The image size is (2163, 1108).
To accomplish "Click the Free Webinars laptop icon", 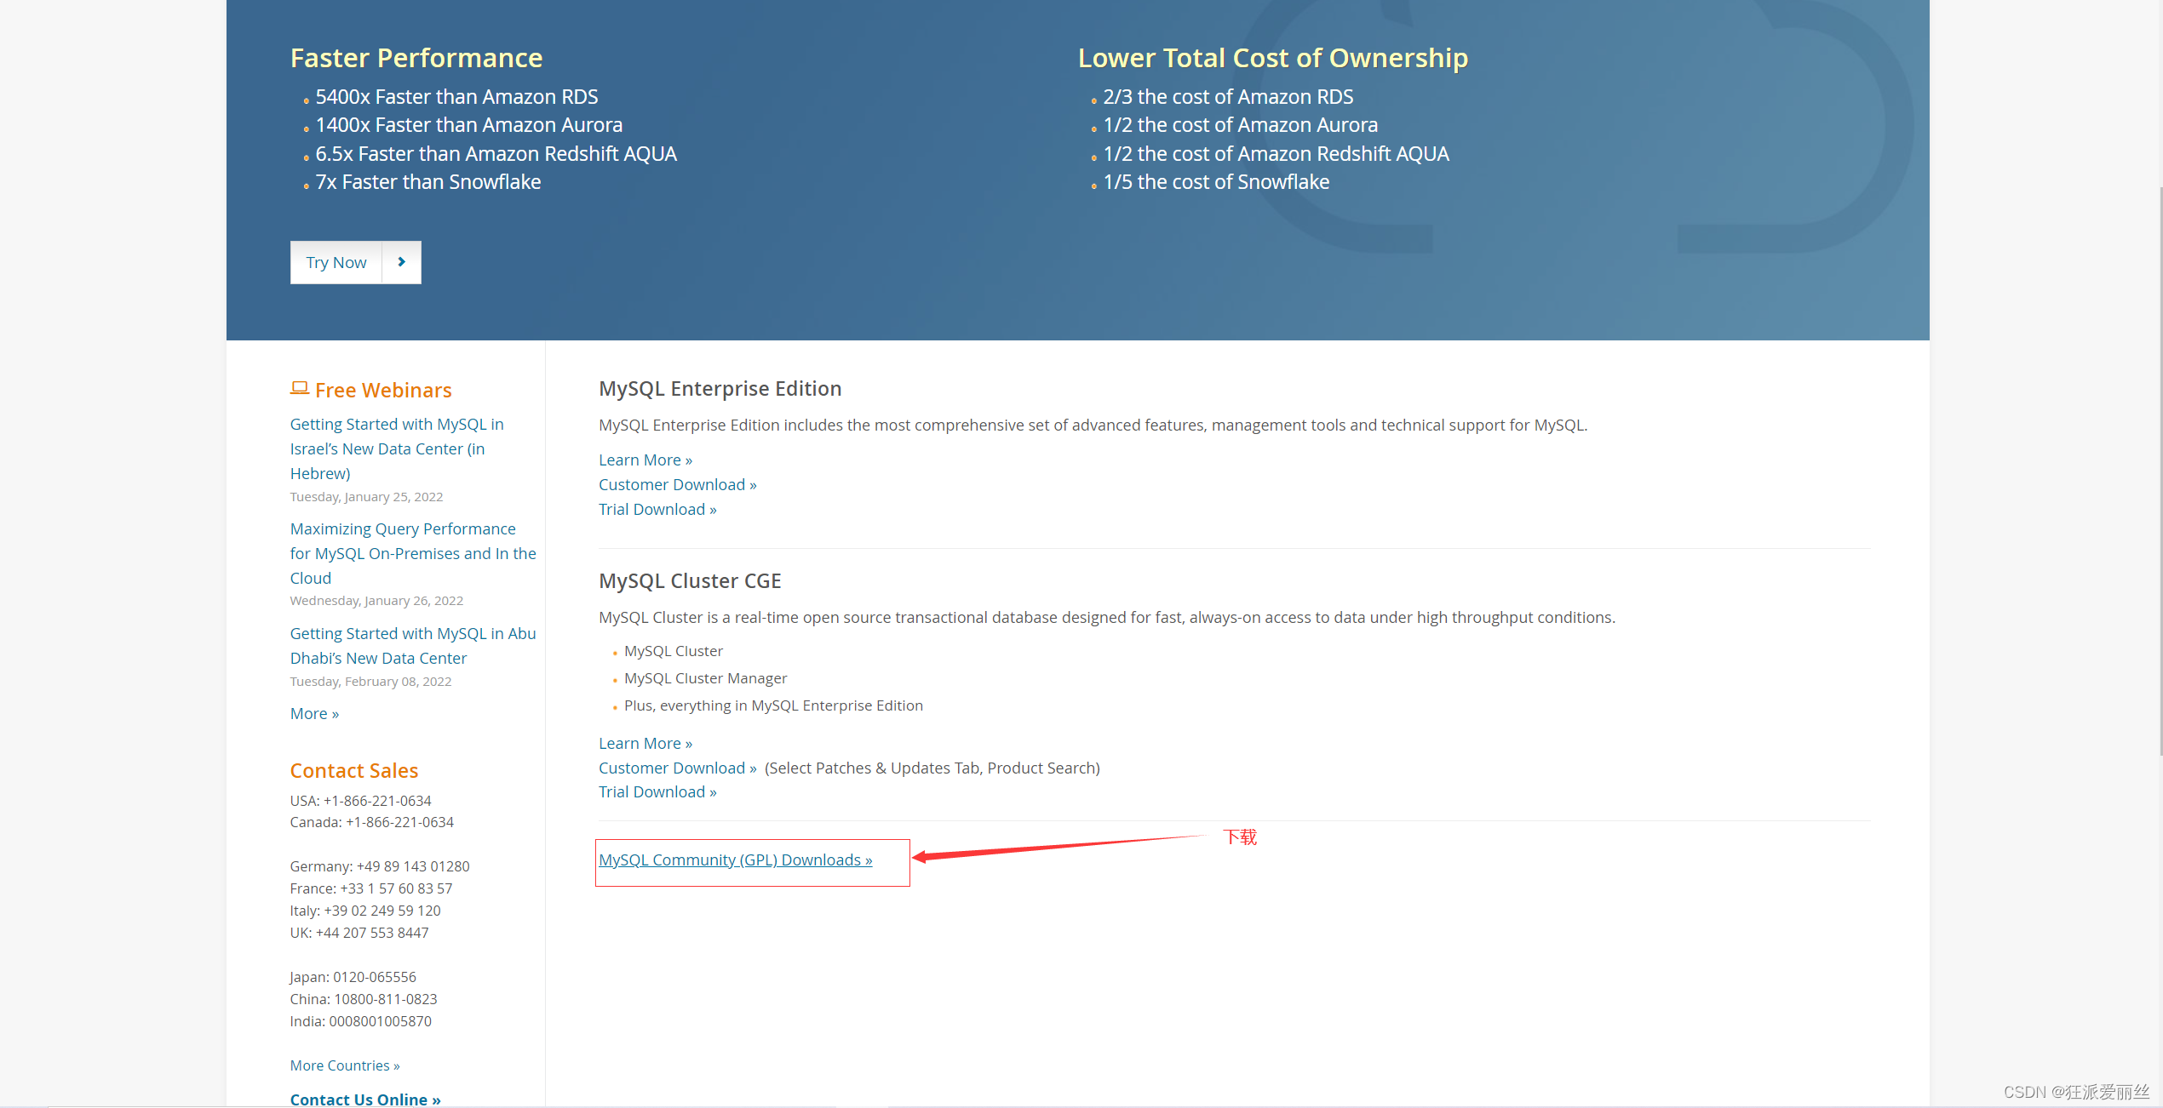I will [299, 389].
